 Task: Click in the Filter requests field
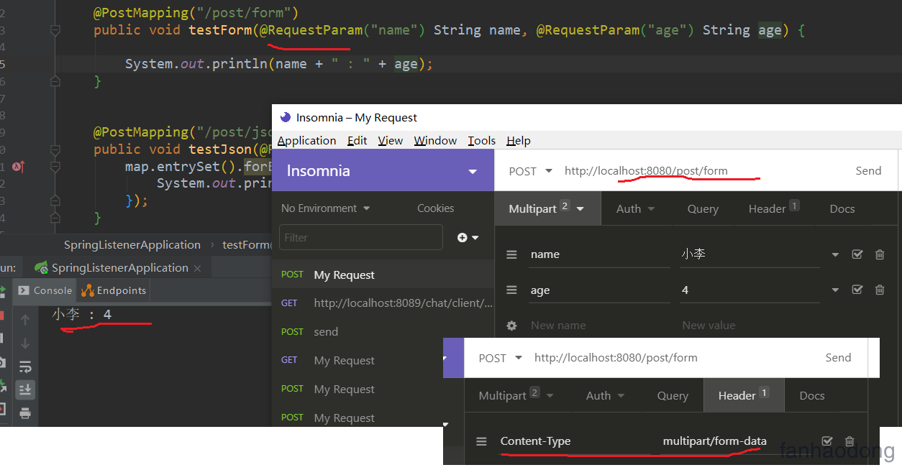(361, 238)
